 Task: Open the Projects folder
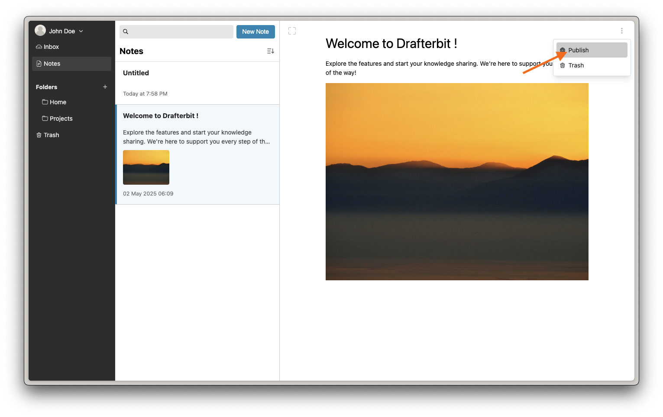[x=61, y=118]
